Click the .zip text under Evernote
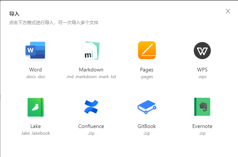Image resolution: width=238 pixels, height=157 pixels. pyautogui.click(x=202, y=134)
